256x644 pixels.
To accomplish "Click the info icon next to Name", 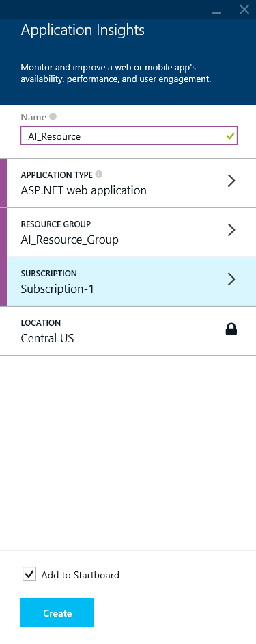I will 53,116.
